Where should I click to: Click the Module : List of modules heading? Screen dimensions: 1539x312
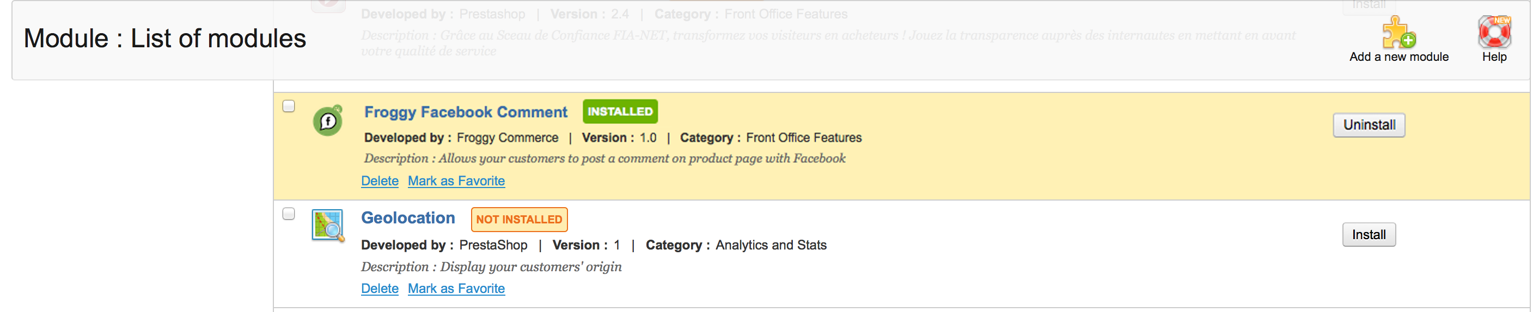click(x=164, y=39)
